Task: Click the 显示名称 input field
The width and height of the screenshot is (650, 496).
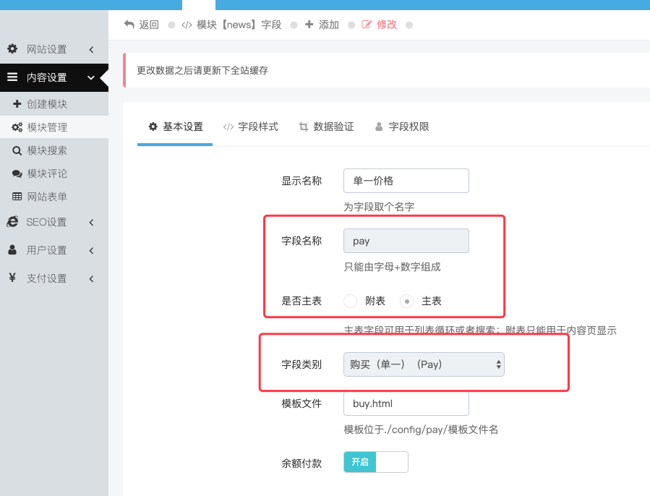Action: coord(406,181)
